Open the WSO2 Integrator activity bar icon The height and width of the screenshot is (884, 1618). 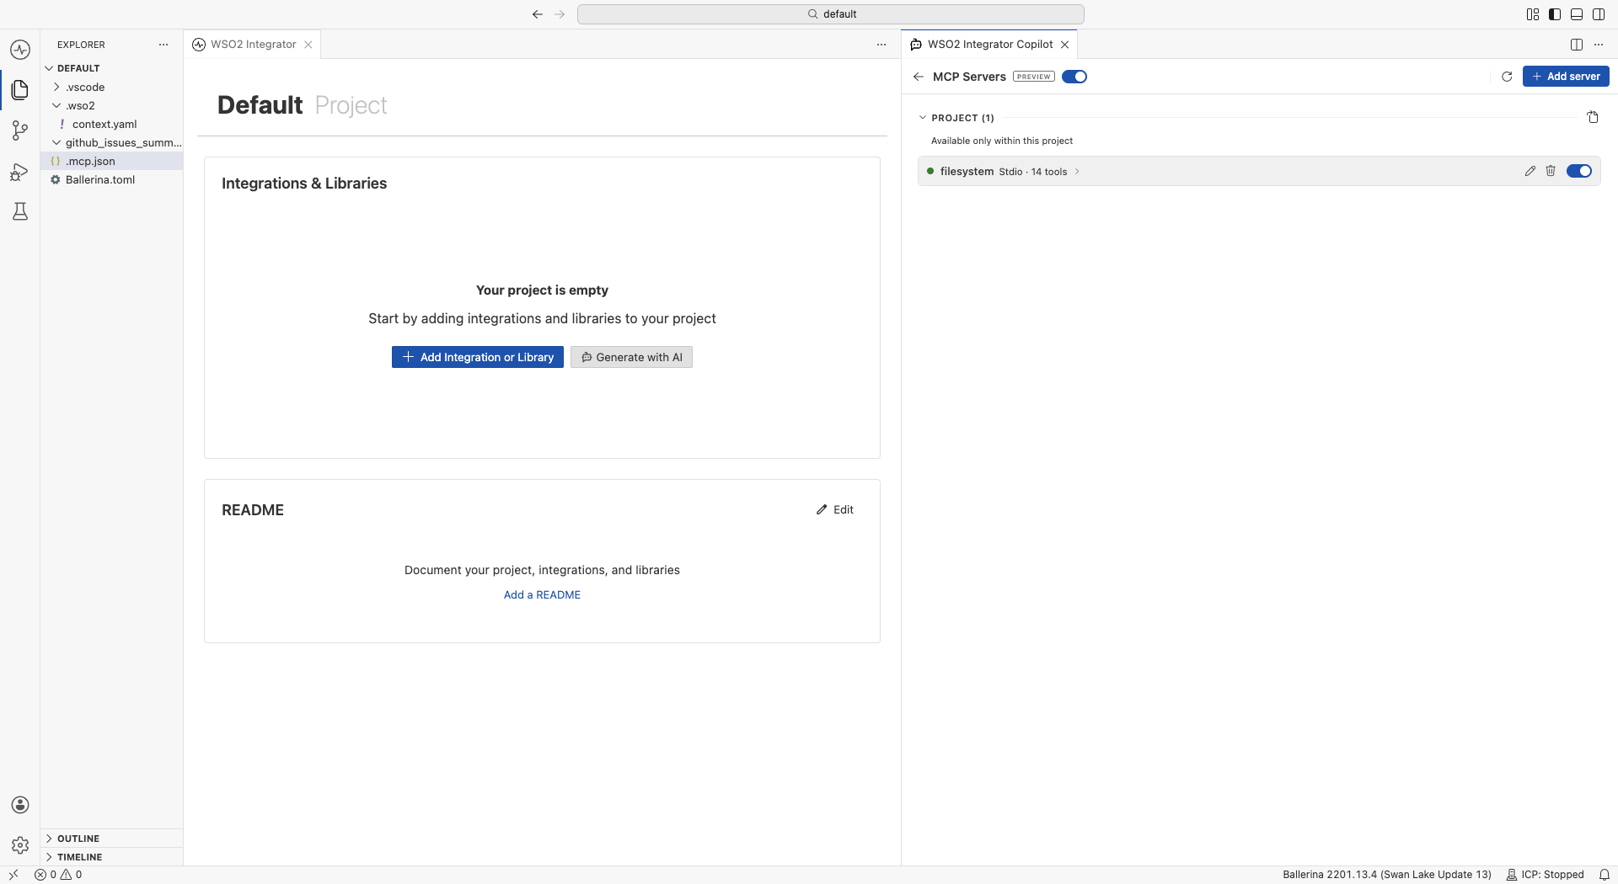20,50
